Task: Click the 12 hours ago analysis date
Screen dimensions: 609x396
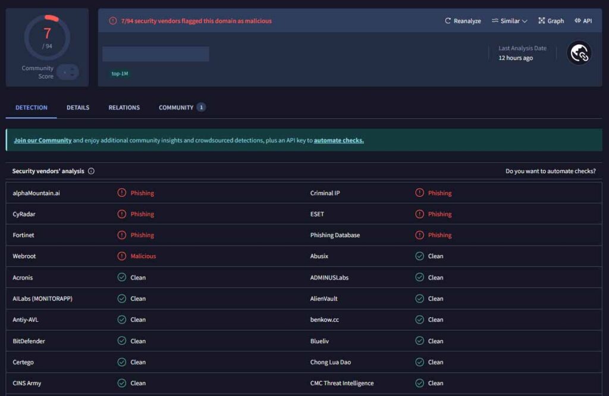Action: click(516, 58)
